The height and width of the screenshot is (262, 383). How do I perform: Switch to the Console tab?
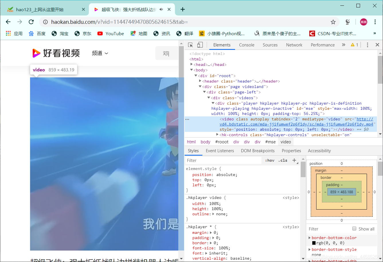point(247,45)
